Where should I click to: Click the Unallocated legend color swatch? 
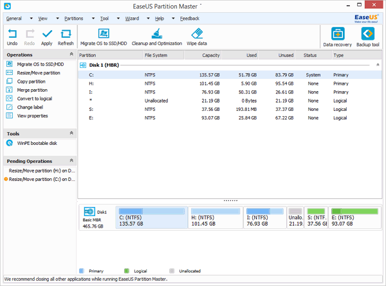click(172, 271)
